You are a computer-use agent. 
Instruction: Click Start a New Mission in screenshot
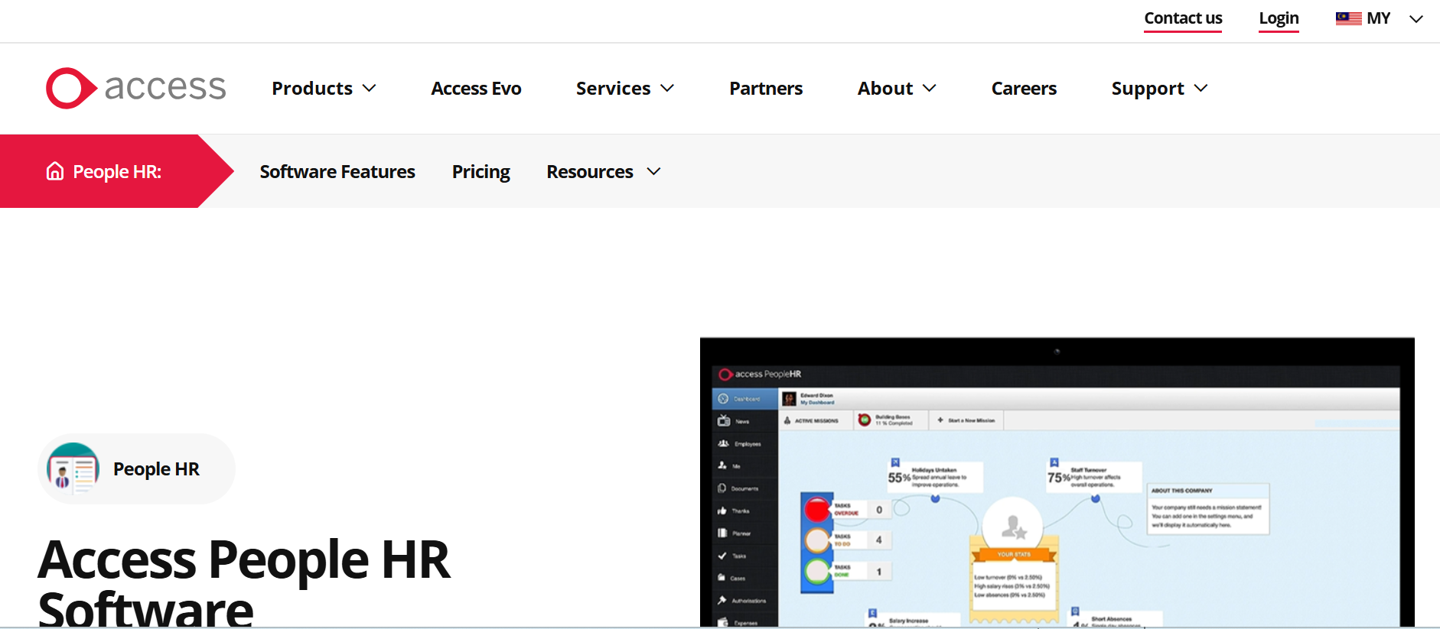point(966,420)
